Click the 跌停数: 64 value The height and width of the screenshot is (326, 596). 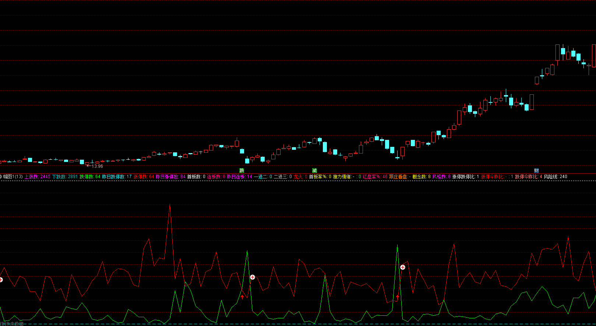click(90, 177)
